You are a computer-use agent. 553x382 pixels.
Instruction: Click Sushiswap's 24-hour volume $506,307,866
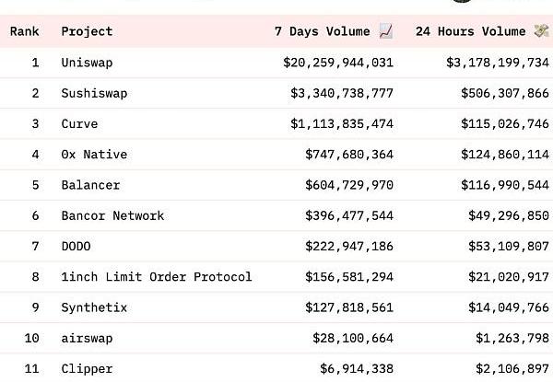click(x=504, y=93)
